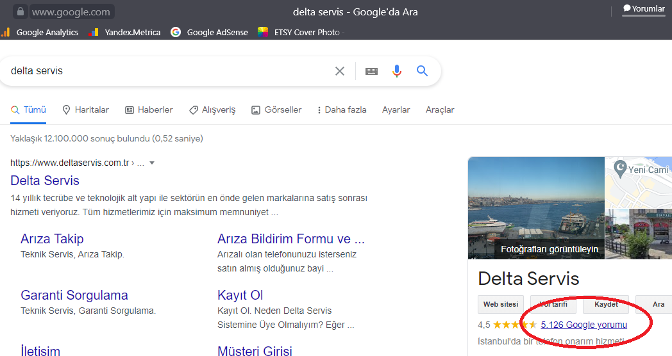Click the blue search magnifier button
Viewport: 672px width, 356px height.
(422, 71)
